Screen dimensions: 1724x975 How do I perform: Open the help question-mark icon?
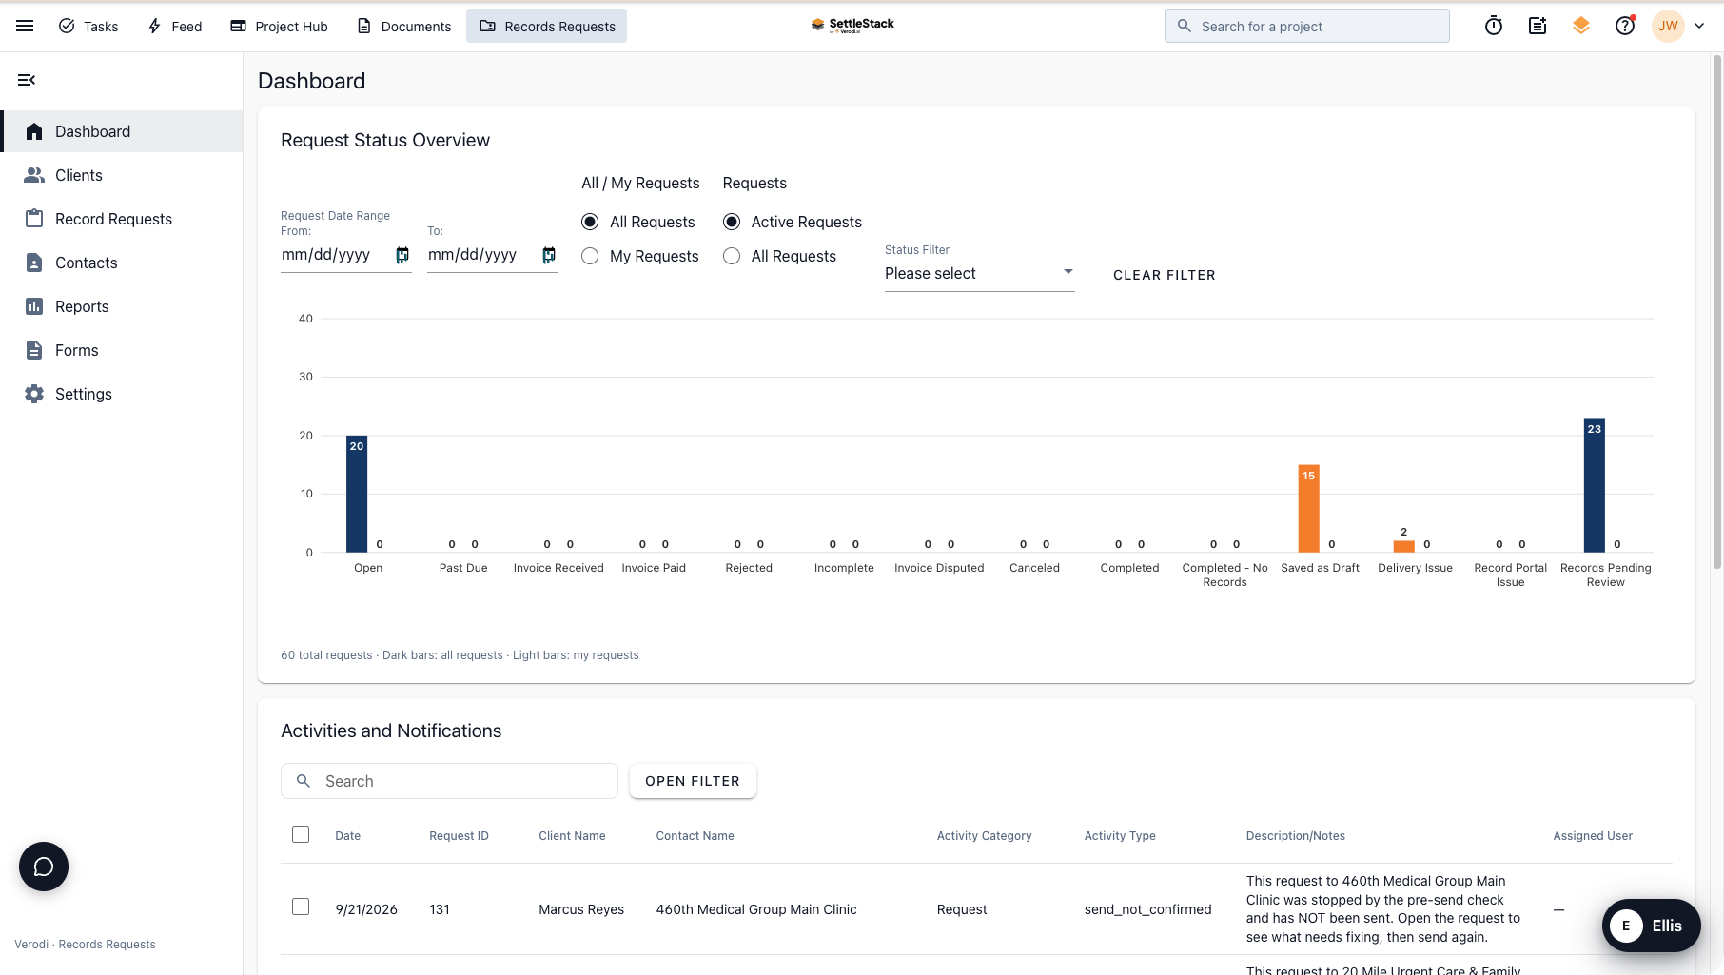coord(1625,26)
